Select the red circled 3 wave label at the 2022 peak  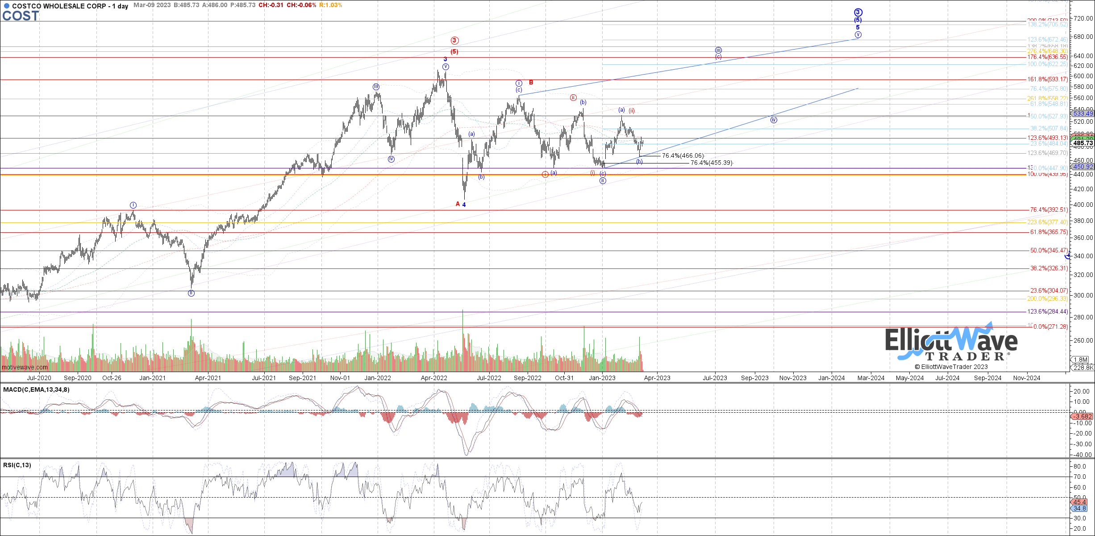coord(454,41)
